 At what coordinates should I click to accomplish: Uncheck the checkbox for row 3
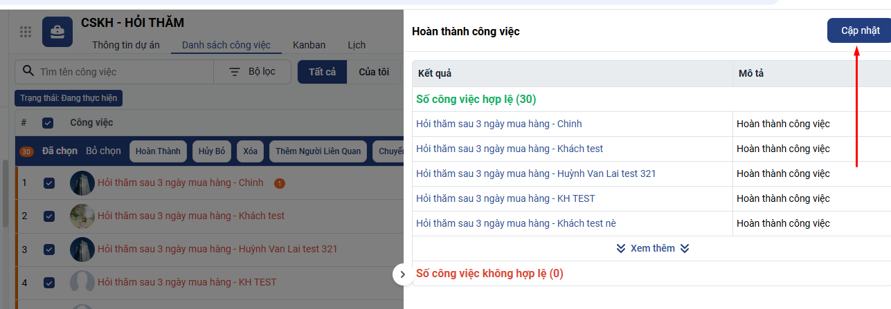[x=49, y=250]
